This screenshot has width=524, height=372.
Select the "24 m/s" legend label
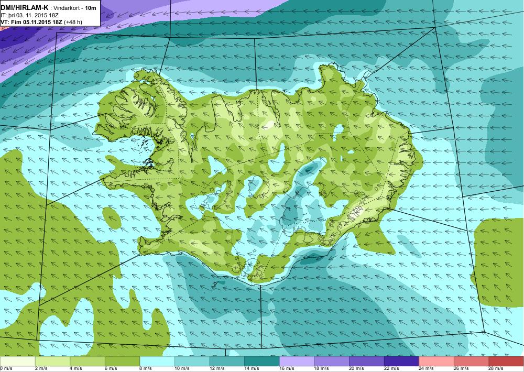tap(427, 369)
